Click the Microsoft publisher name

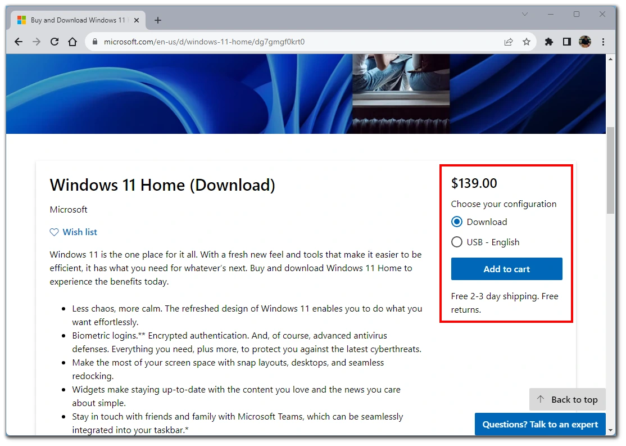pyautogui.click(x=68, y=210)
